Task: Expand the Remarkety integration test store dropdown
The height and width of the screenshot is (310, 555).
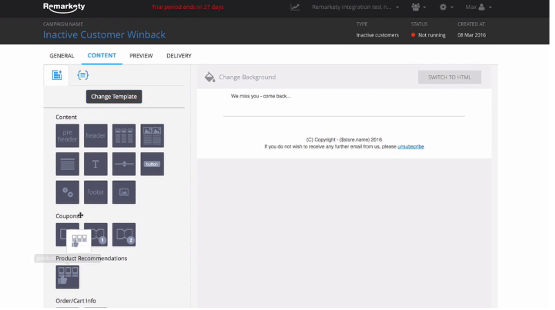Action: pos(356,7)
